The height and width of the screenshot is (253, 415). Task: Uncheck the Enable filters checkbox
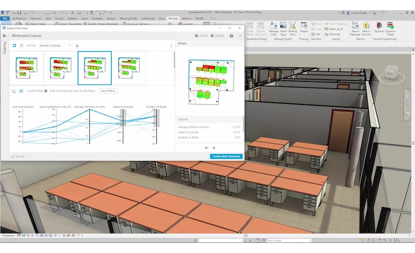[x=46, y=91]
